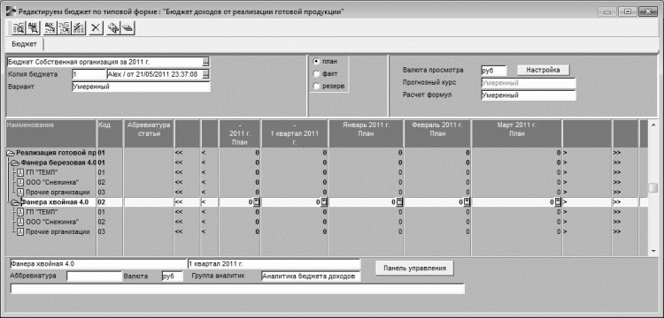Image resolution: width=664 pixels, height=318 pixels.
Task: Click the vertical scrollbar thumb of the table
Action: pyautogui.click(x=654, y=187)
